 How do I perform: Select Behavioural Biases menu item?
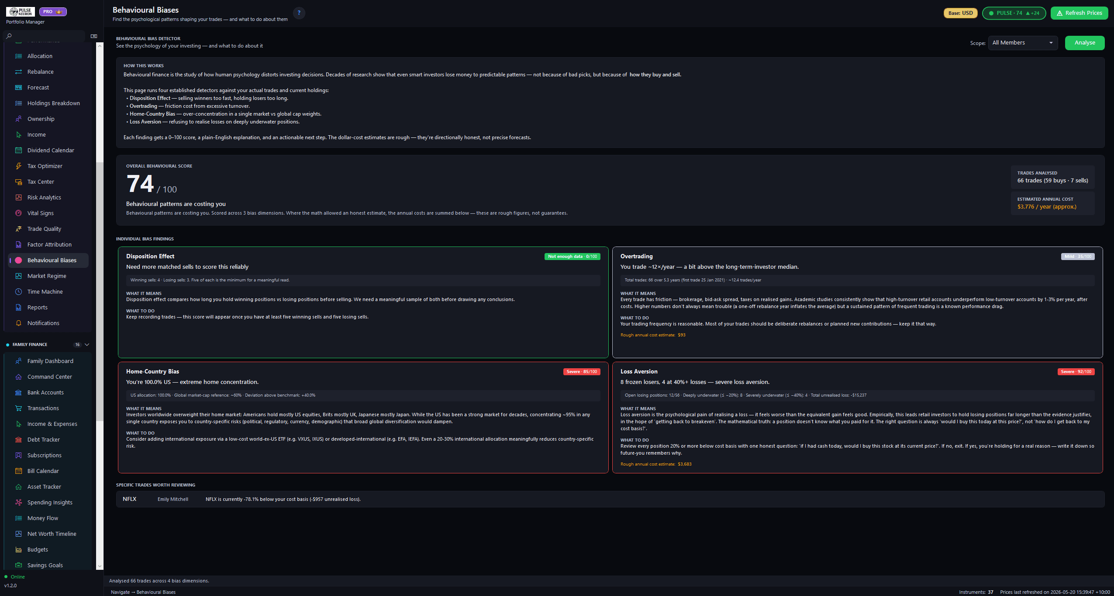click(48, 260)
